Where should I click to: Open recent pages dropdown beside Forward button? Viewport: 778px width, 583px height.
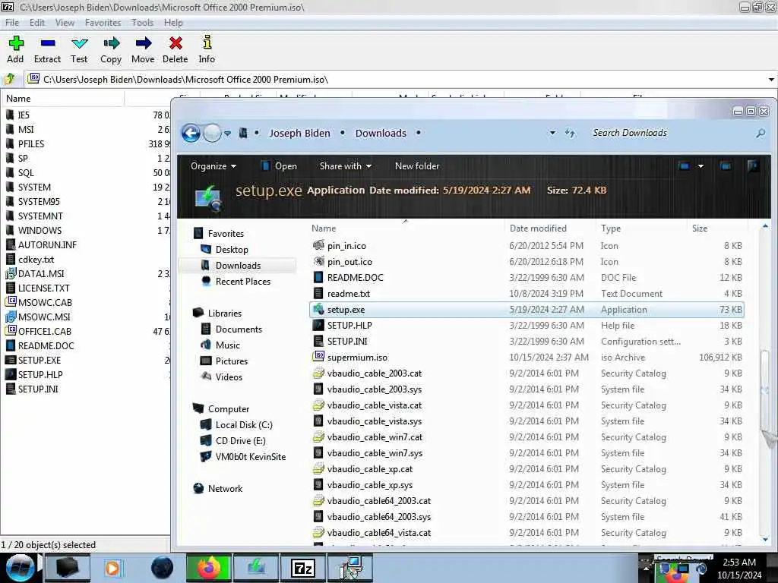227,134
